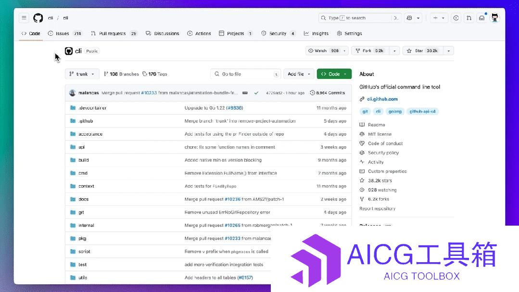Visit the cli.github.com website link

(x=382, y=99)
